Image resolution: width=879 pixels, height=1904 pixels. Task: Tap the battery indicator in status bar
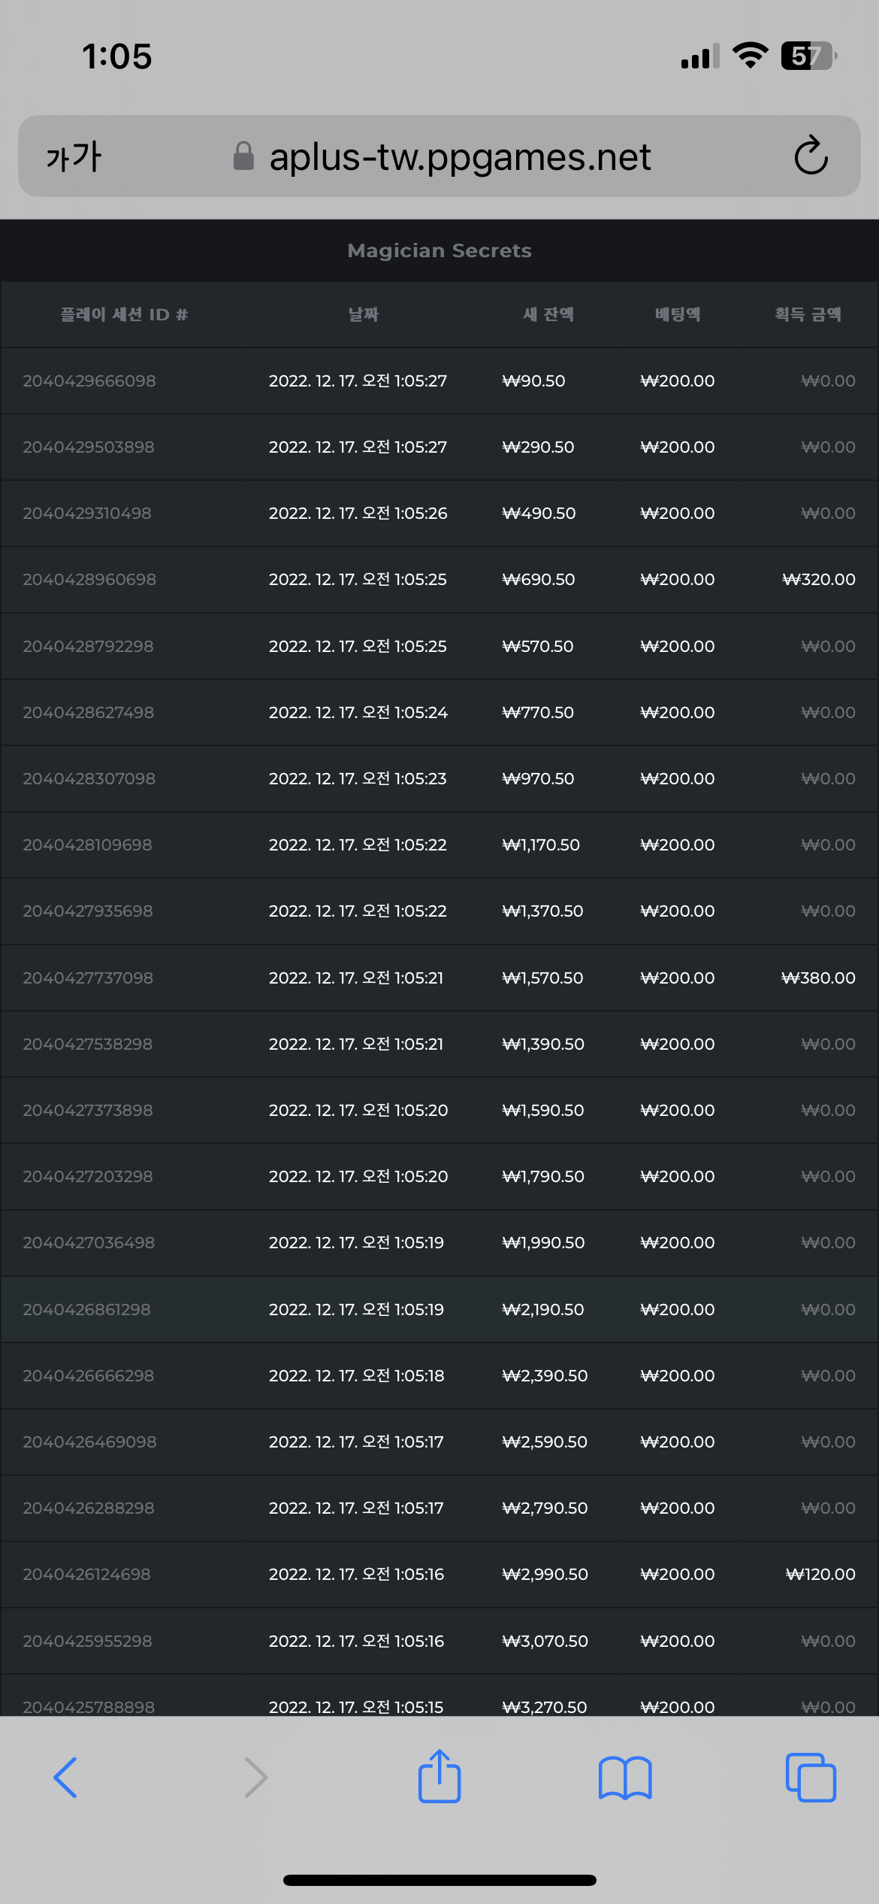pos(808,56)
